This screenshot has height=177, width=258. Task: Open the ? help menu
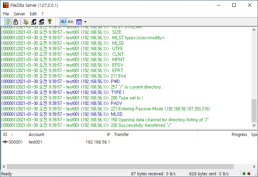click(x=42, y=14)
